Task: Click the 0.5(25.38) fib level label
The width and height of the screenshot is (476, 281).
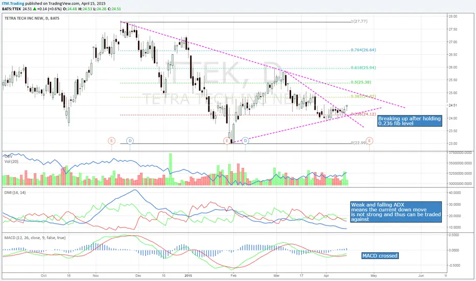Action: click(x=361, y=82)
